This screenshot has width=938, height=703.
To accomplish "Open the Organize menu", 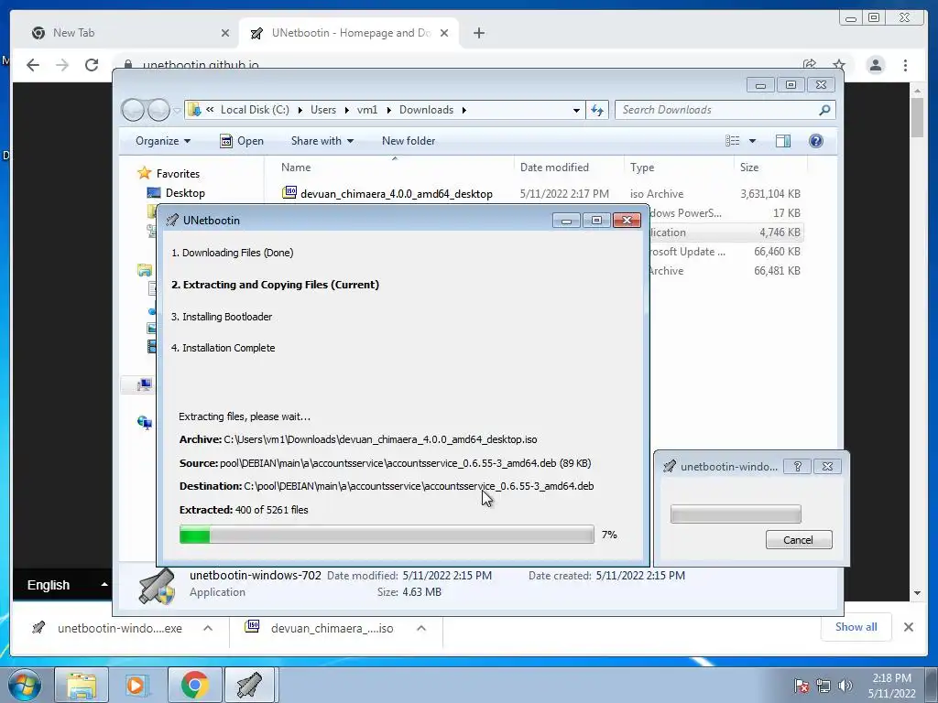I will click(x=163, y=141).
